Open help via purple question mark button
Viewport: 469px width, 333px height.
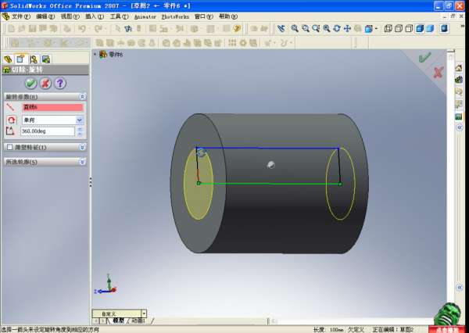click(x=60, y=83)
